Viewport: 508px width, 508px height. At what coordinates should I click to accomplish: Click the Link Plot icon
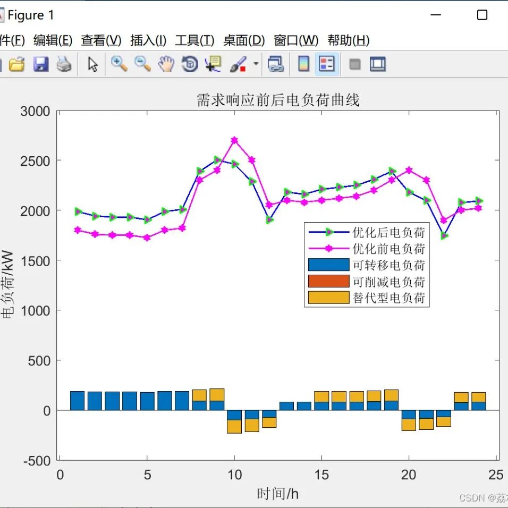[x=276, y=64]
